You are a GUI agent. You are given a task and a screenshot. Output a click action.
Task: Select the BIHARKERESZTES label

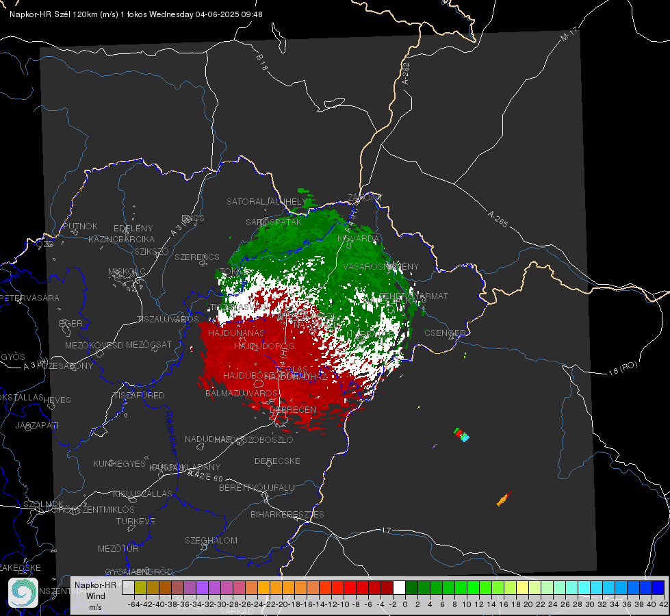click(287, 515)
